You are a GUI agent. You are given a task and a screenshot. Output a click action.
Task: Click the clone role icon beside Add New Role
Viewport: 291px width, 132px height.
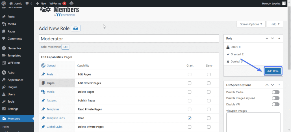pos(76,28)
